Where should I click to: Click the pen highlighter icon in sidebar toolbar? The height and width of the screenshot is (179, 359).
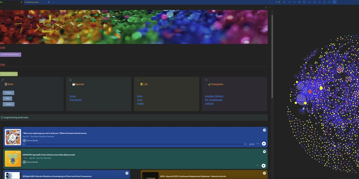click(x=309, y=2)
